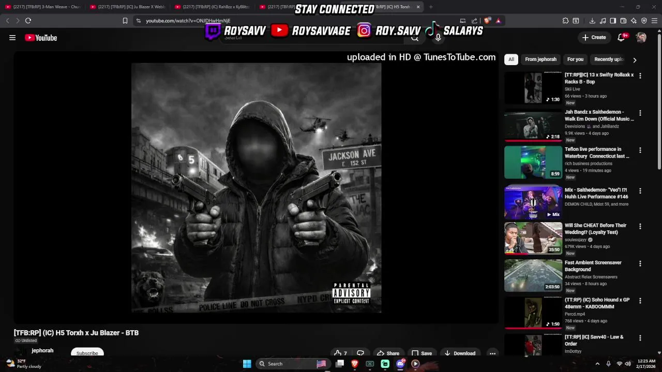Switch to the RahBzz x KyBlitz browser tab
The width and height of the screenshot is (662, 372).
tap(213, 7)
